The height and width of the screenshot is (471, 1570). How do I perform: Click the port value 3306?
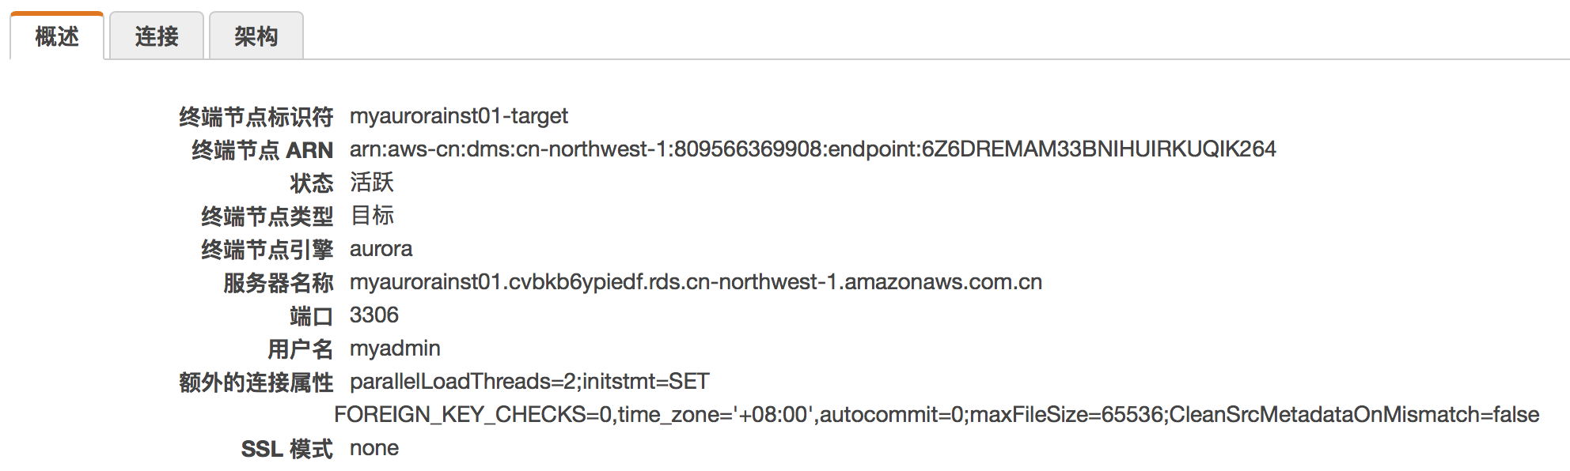coord(374,315)
